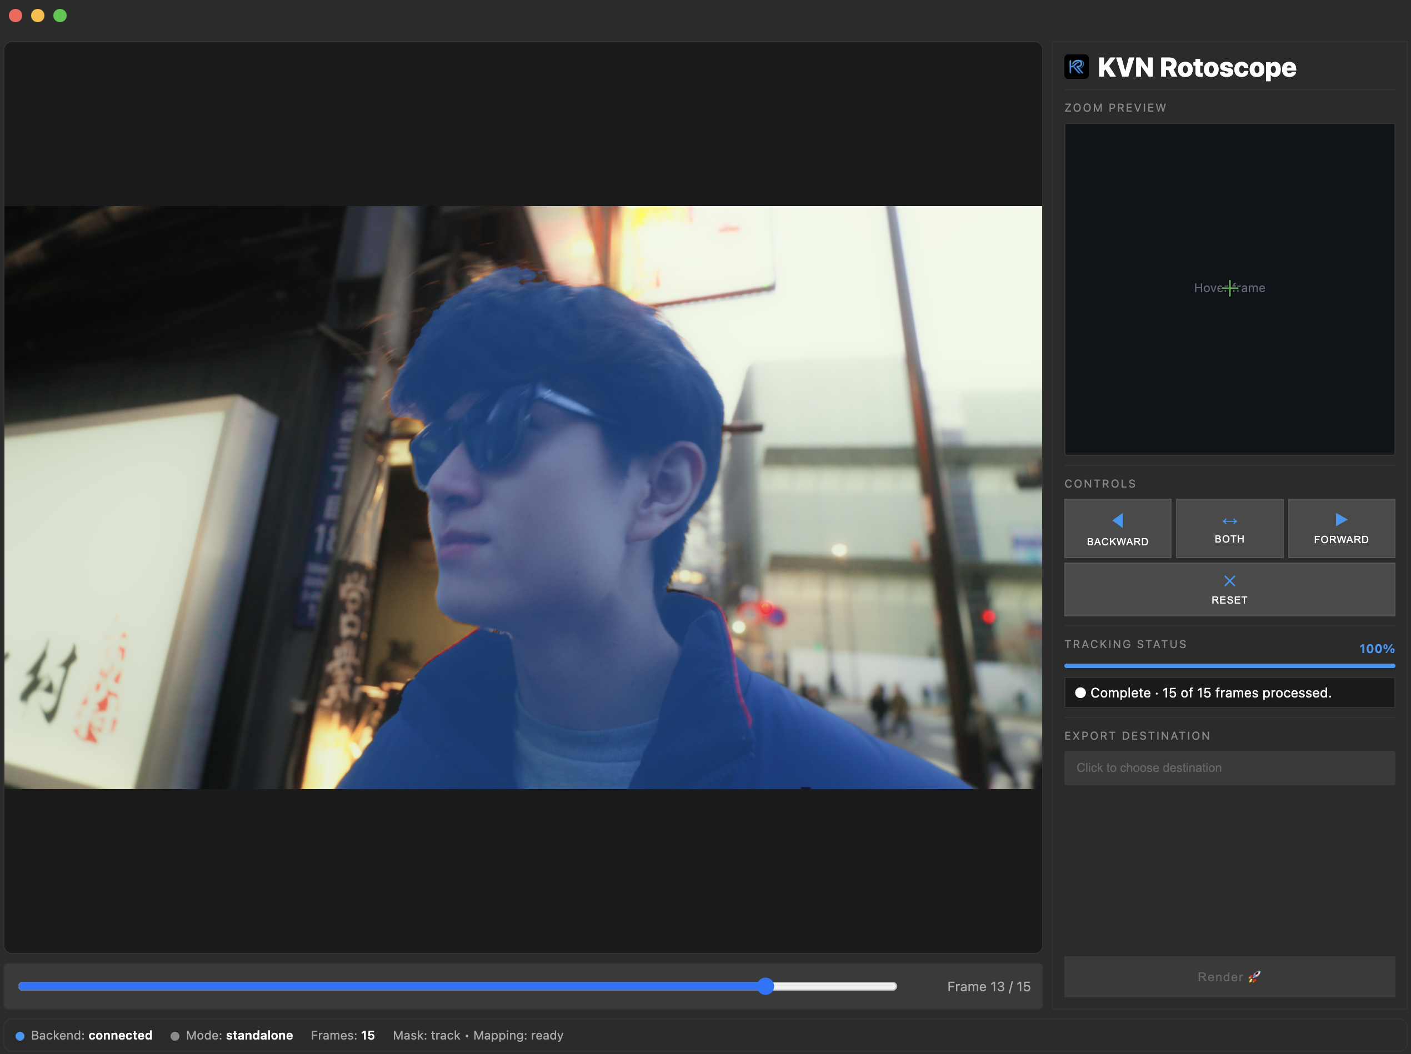Image resolution: width=1411 pixels, height=1054 pixels.
Task: Close the window with red button
Action: tap(16, 16)
